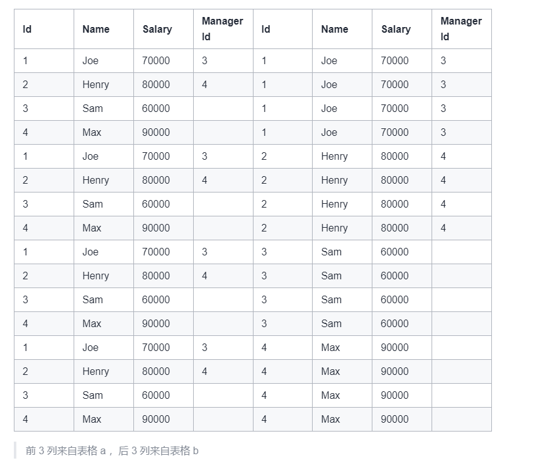Select the caption text below the table
541x463 pixels.
click(x=112, y=450)
